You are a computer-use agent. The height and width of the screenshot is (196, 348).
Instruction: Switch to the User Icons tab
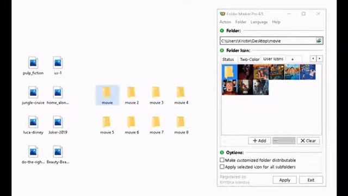273,59
